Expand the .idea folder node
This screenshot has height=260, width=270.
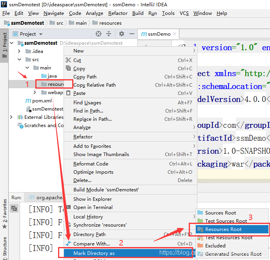(19, 51)
